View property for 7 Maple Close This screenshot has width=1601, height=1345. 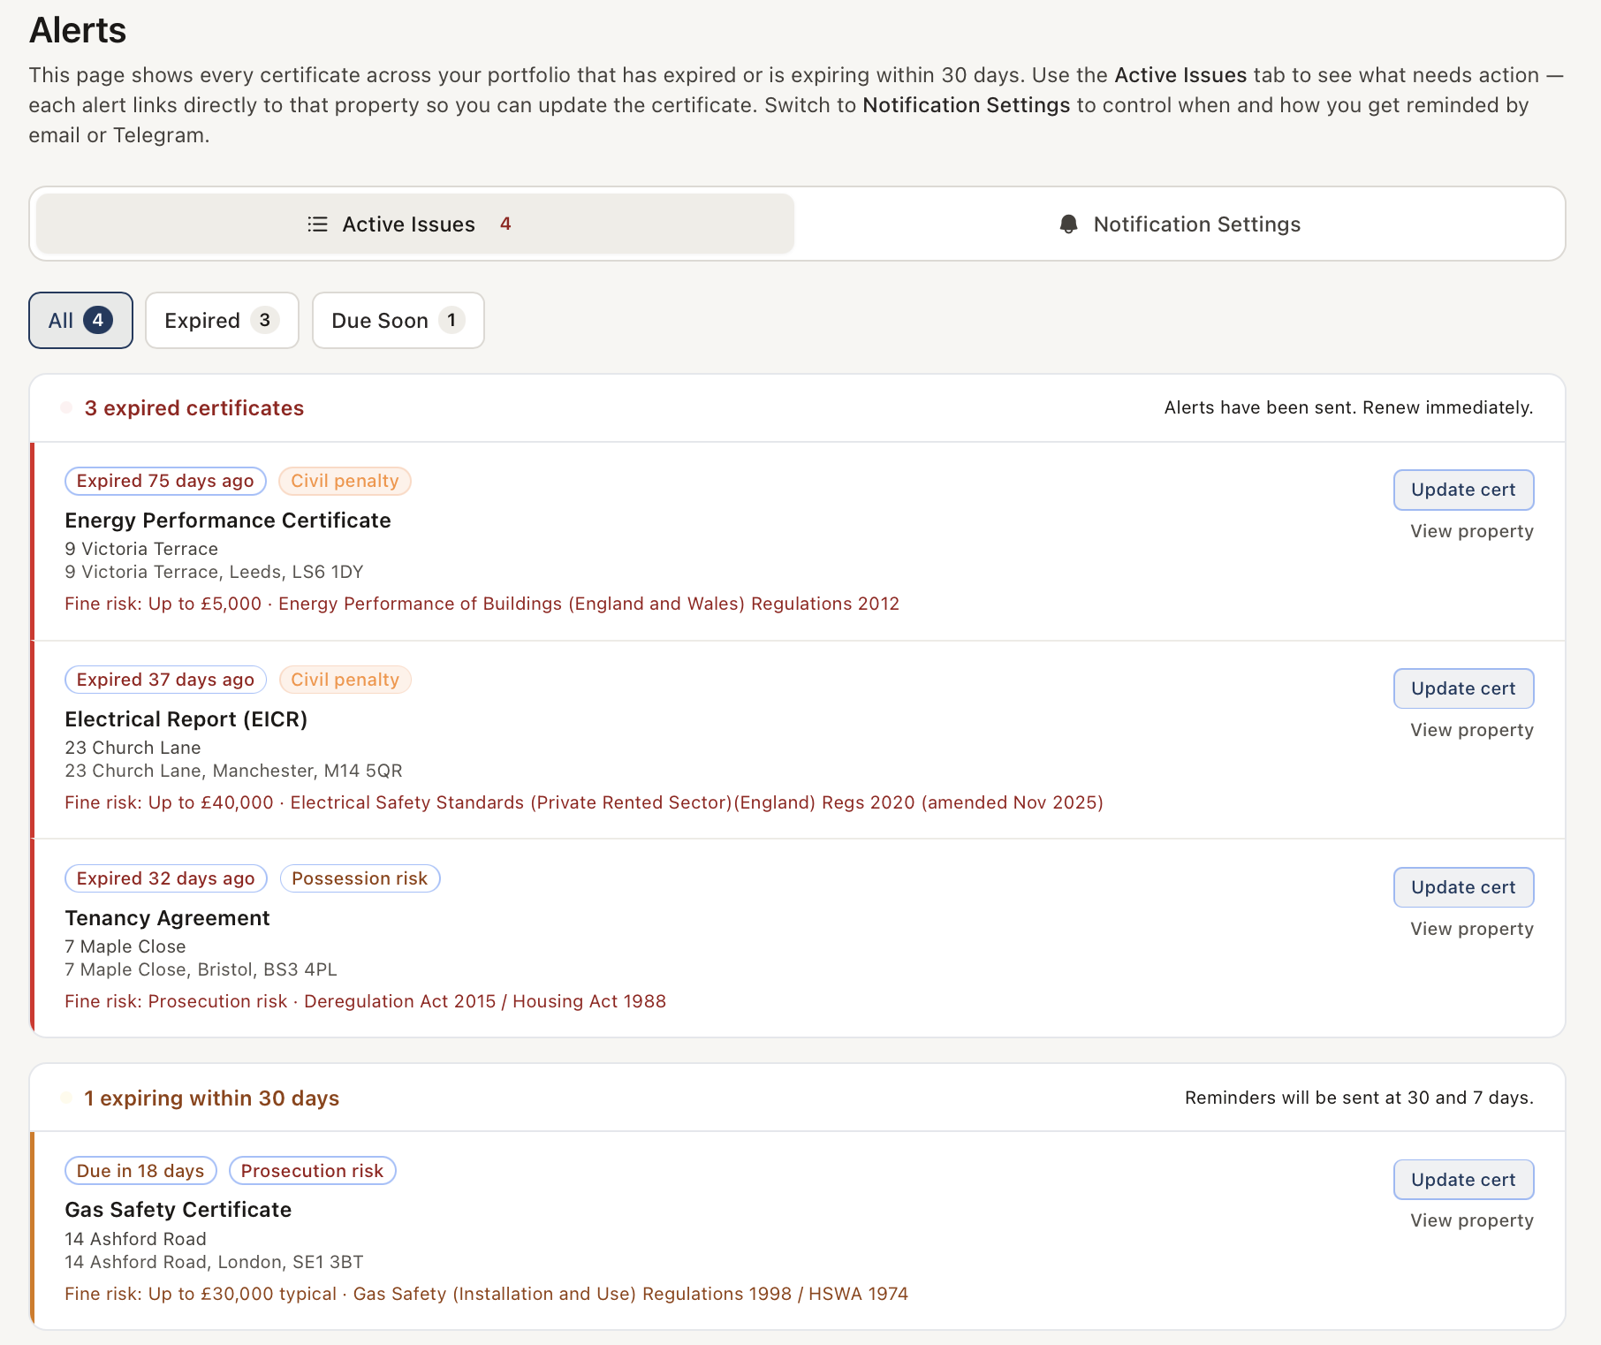pos(1470,928)
